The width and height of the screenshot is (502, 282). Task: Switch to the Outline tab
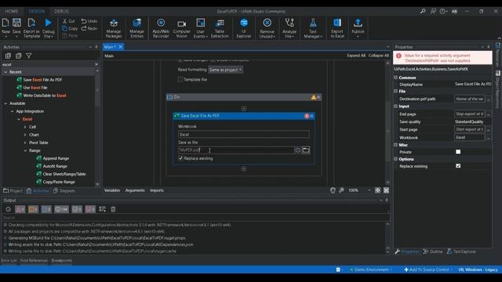click(x=433, y=251)
